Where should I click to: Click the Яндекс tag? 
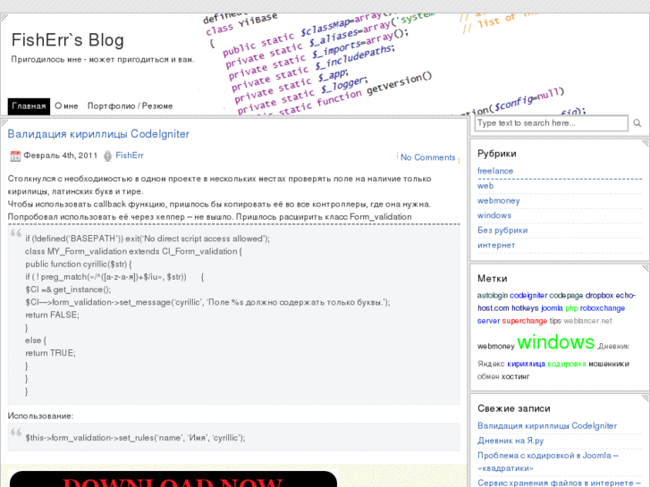tap(491, 365)
